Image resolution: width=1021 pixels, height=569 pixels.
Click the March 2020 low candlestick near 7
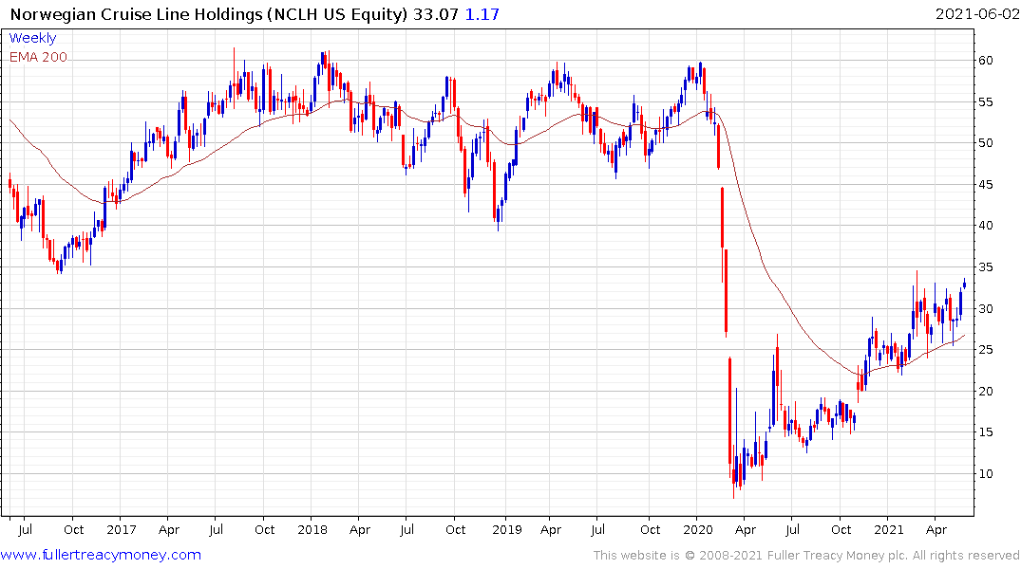coord(734,471)
